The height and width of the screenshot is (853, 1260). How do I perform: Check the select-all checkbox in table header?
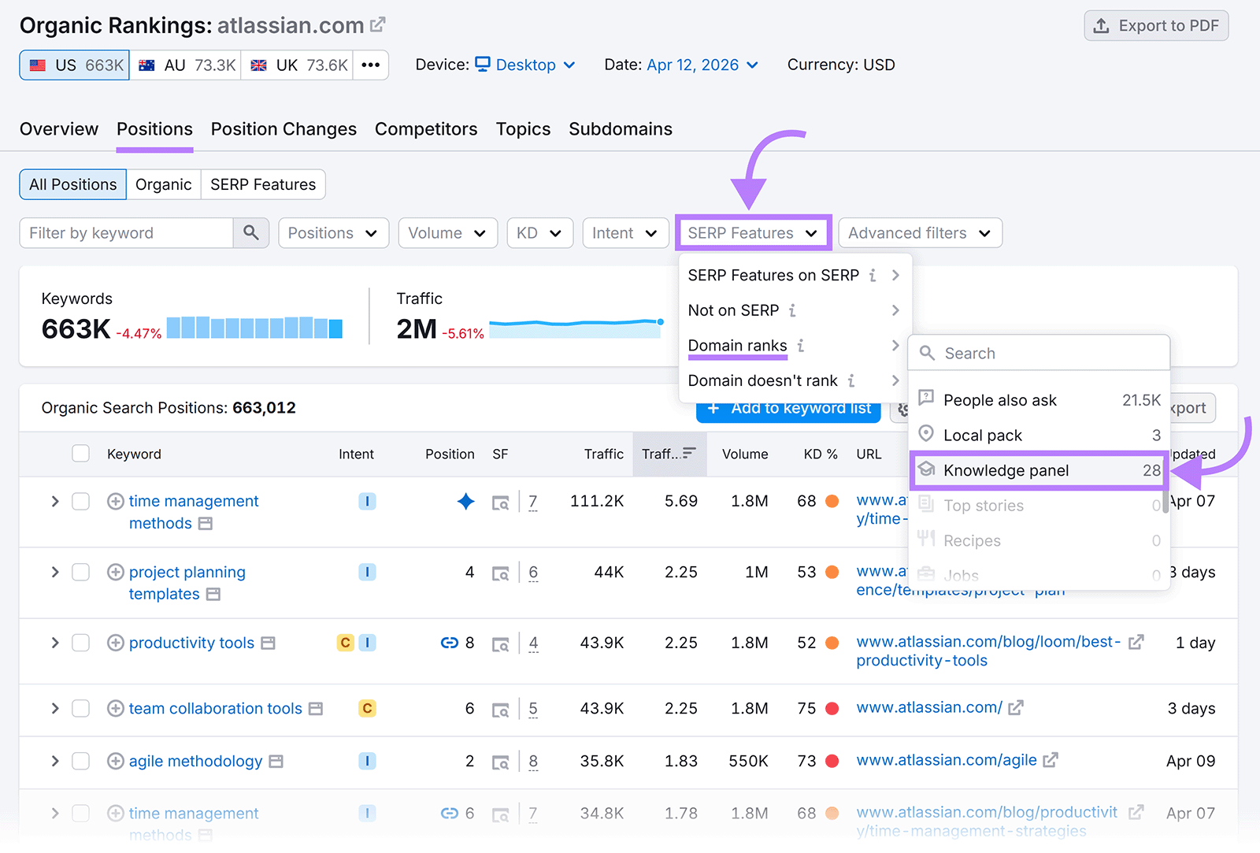80,454
